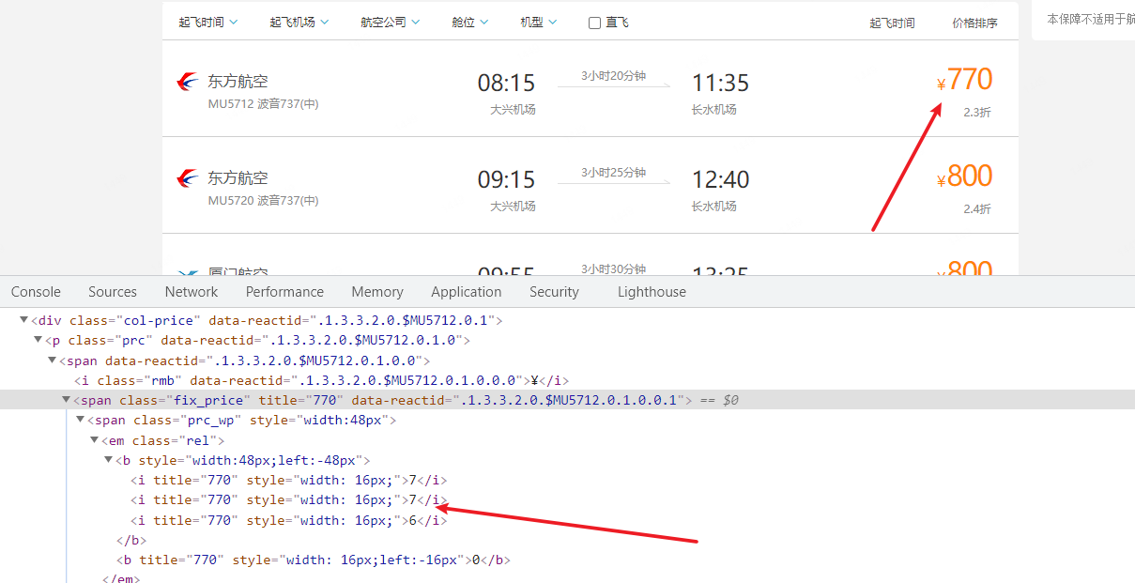Open the Memory tab in DevTools

click(x=377, y=292)
